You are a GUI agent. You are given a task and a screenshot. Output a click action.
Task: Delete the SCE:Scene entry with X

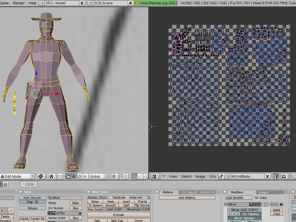[x=130, y=3]
